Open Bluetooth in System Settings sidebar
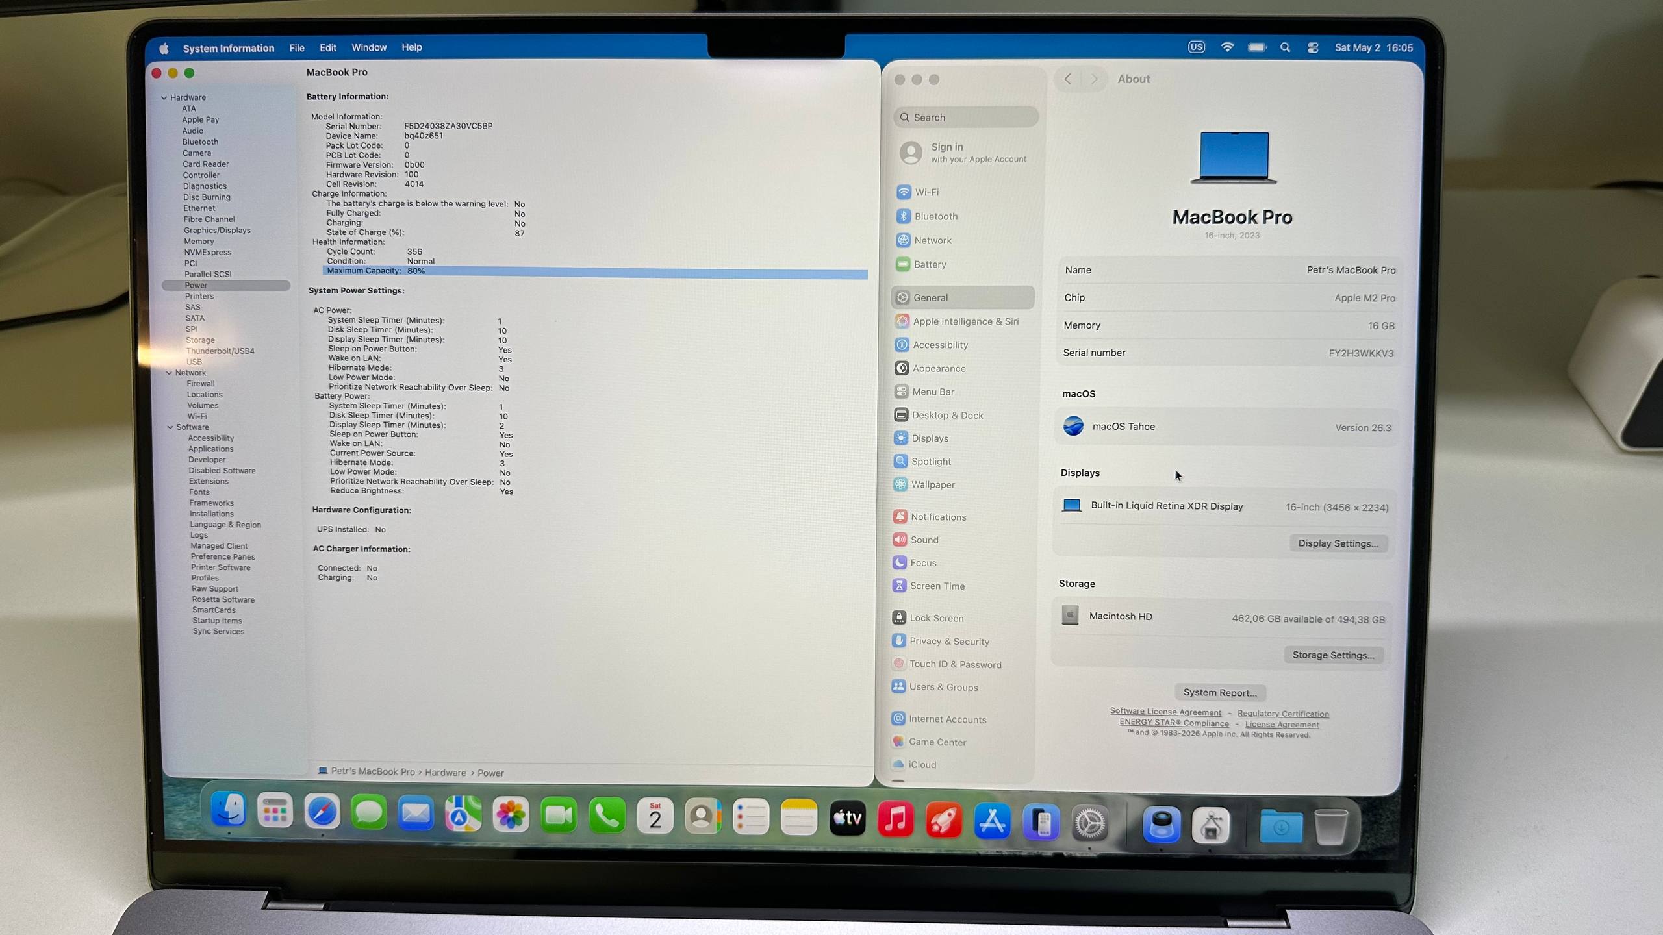Viewport: 1663px width, 935px height. tap(928, 216)
